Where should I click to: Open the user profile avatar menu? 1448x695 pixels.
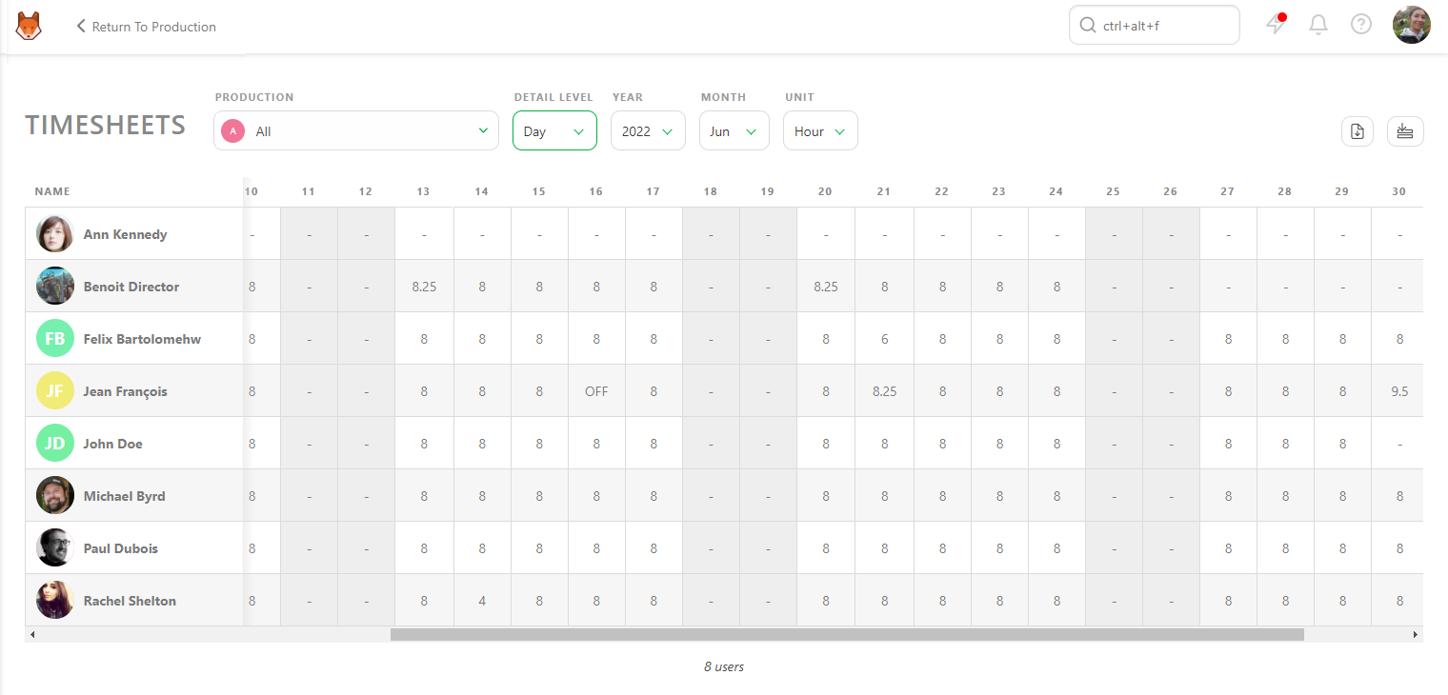[1412, 25]
